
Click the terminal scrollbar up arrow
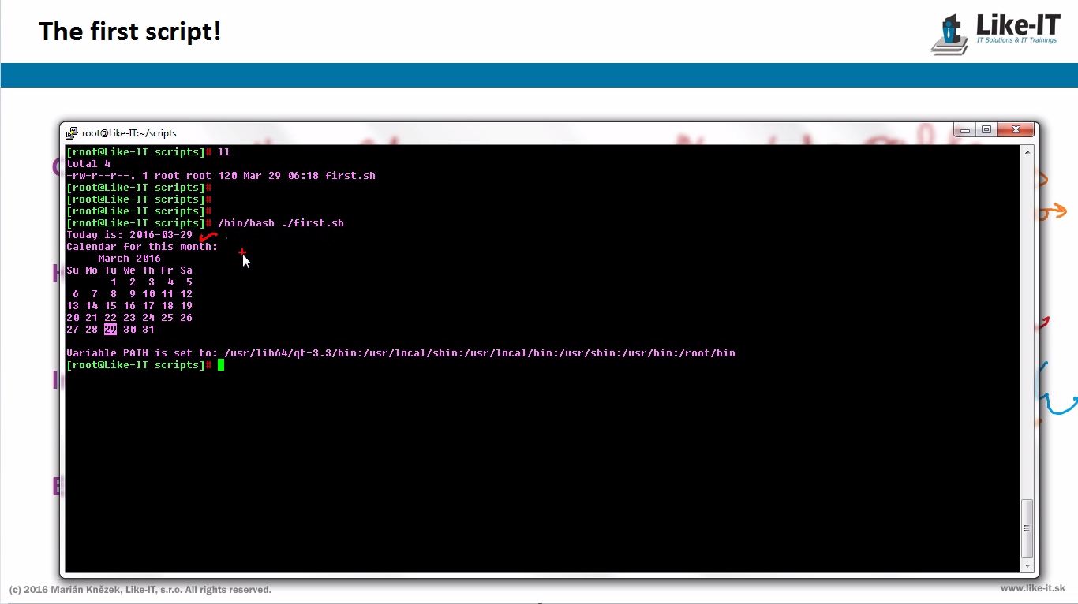[x=1027, y=151]
